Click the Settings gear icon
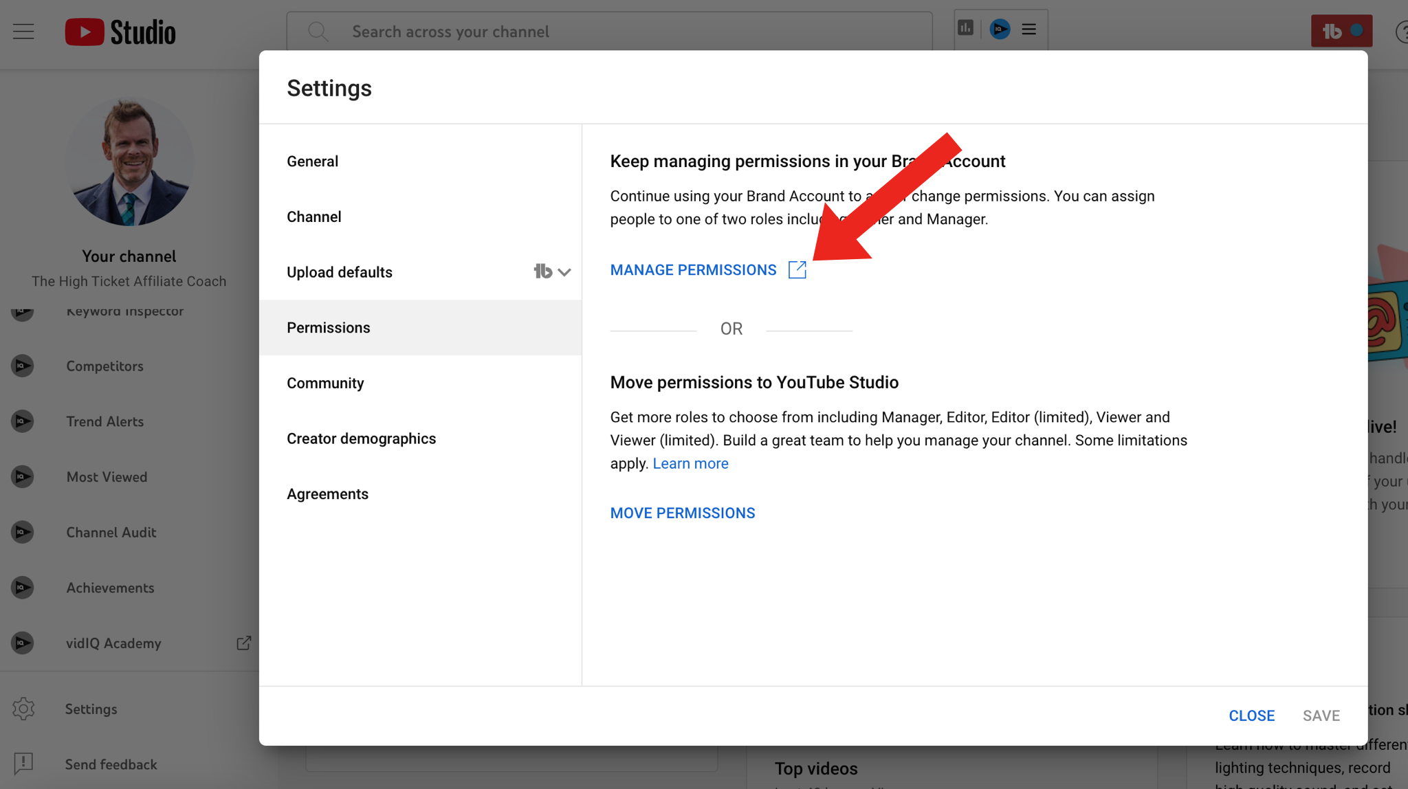 click(x=23, y=709)
